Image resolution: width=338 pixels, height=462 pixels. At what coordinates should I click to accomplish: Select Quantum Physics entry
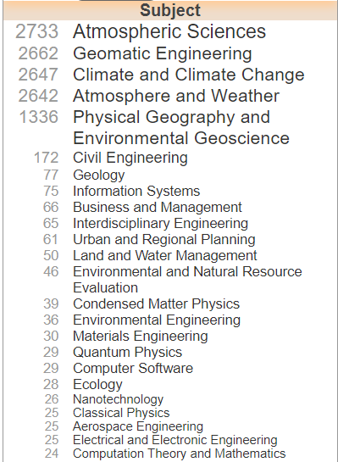click(127, 352)
